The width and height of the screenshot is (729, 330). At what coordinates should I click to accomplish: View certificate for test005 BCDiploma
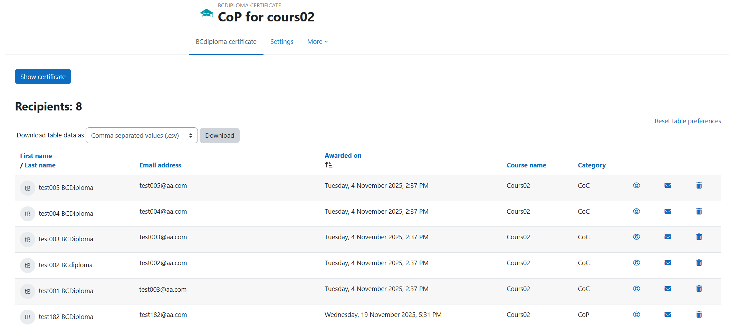[636, 185]
